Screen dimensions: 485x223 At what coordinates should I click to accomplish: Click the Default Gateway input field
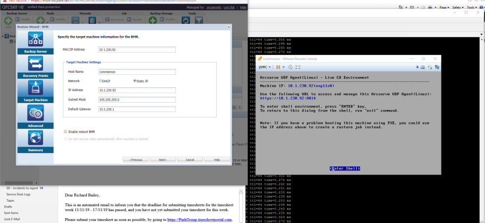137,109
